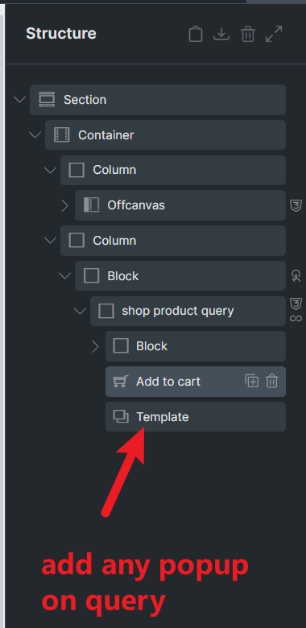Click the interaction icon beside Block

(x=296, y=275)
